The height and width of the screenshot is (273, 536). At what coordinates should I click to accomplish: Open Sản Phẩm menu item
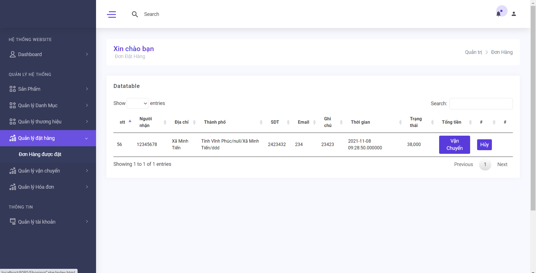coord(48,89)
